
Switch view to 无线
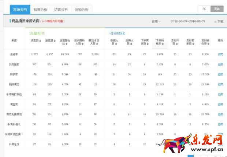coord(217,9)
